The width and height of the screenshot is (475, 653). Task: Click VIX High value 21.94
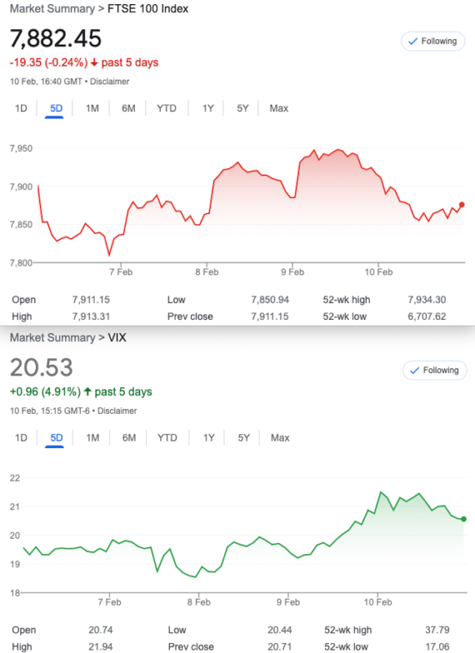[100, 646]
